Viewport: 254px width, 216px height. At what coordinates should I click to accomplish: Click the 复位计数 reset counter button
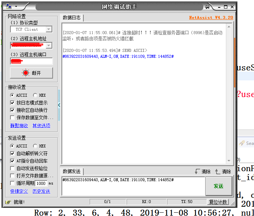[x=218, y=202]
